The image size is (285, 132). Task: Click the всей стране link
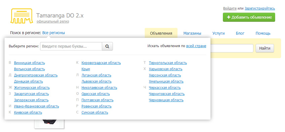point(196,46)
